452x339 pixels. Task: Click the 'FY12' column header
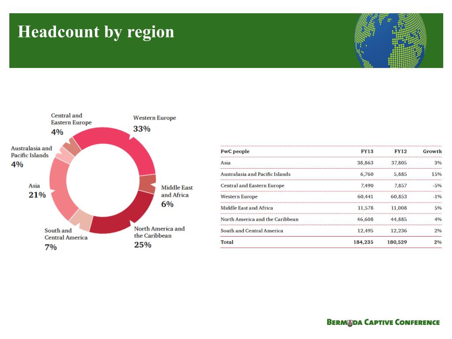(x=401, y=151)
